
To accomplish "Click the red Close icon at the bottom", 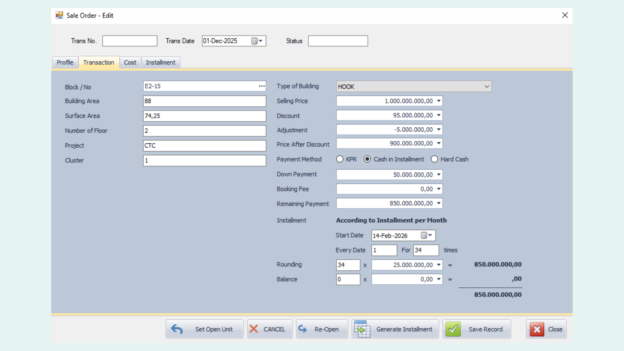I will point(537,329).
